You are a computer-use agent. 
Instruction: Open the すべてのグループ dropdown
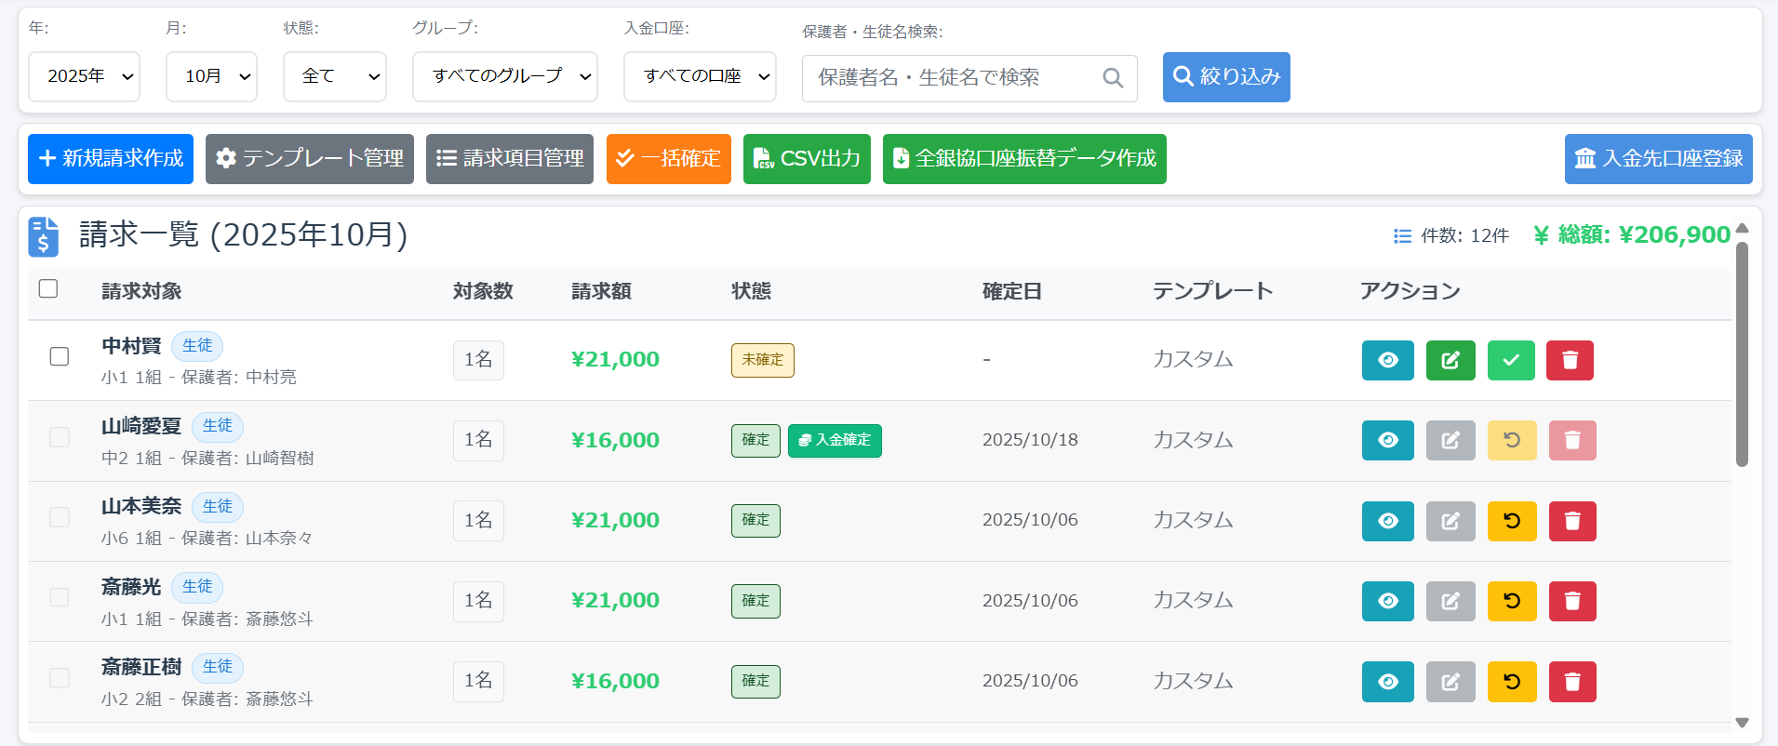tap(505, 76)
